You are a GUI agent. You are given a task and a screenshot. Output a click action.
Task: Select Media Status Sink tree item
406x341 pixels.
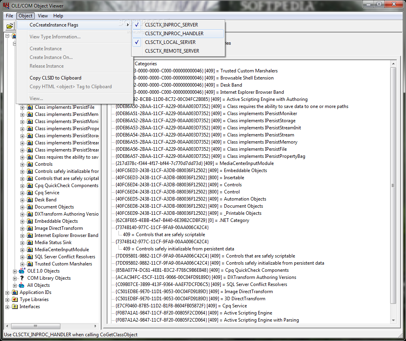53,242
